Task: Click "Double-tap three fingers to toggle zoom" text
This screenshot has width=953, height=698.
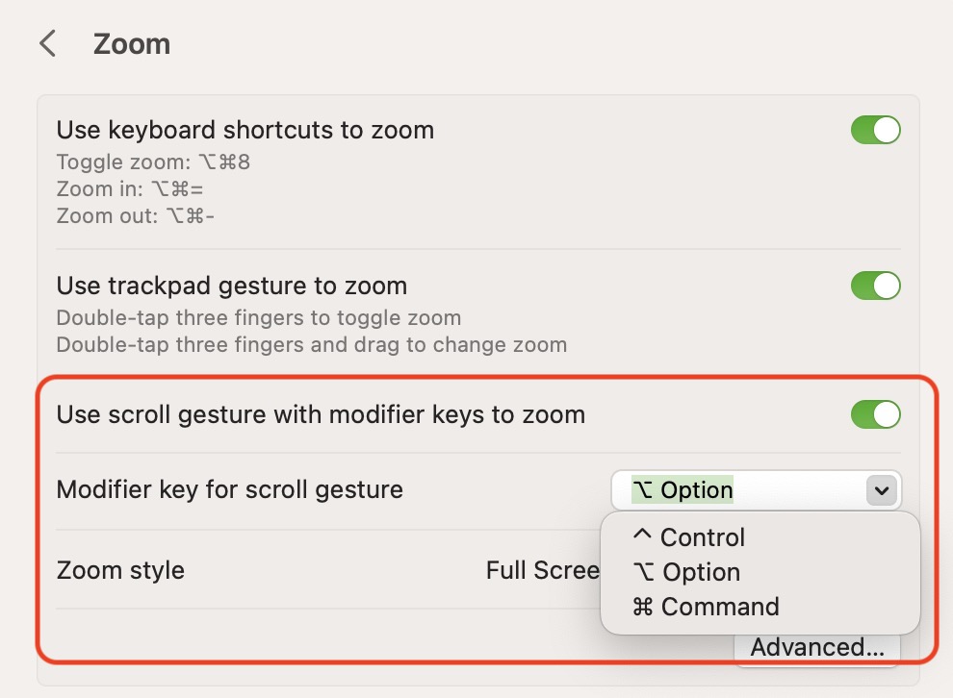Action: click(259, 317)
